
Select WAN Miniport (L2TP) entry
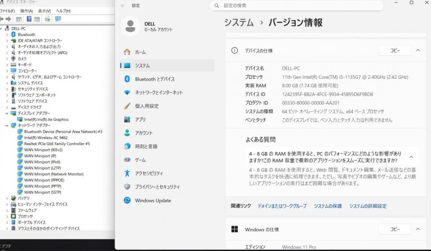[x=42, y=168]
